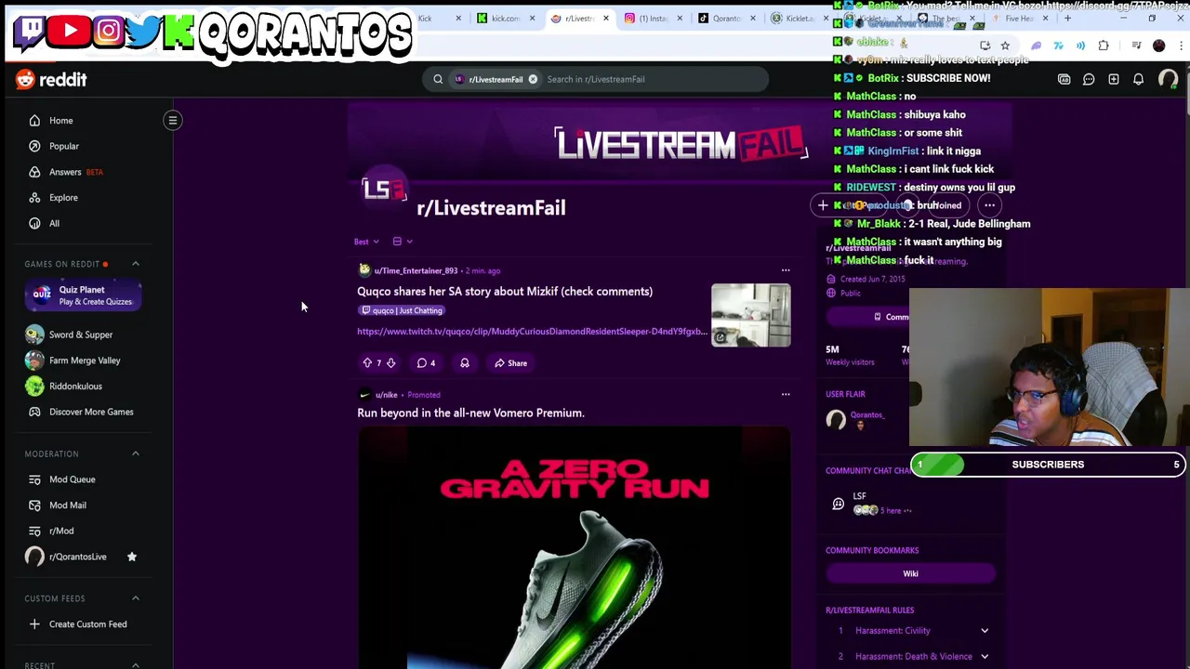Viewport: 1190px width, 669px height.
Task: Give an award to the Quqco post
Action: (x=465, y=362)
